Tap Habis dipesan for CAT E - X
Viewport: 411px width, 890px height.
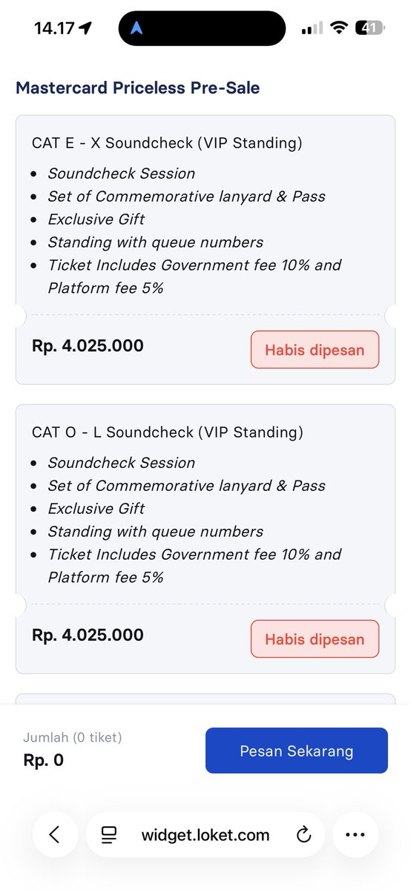pos(315,350)
